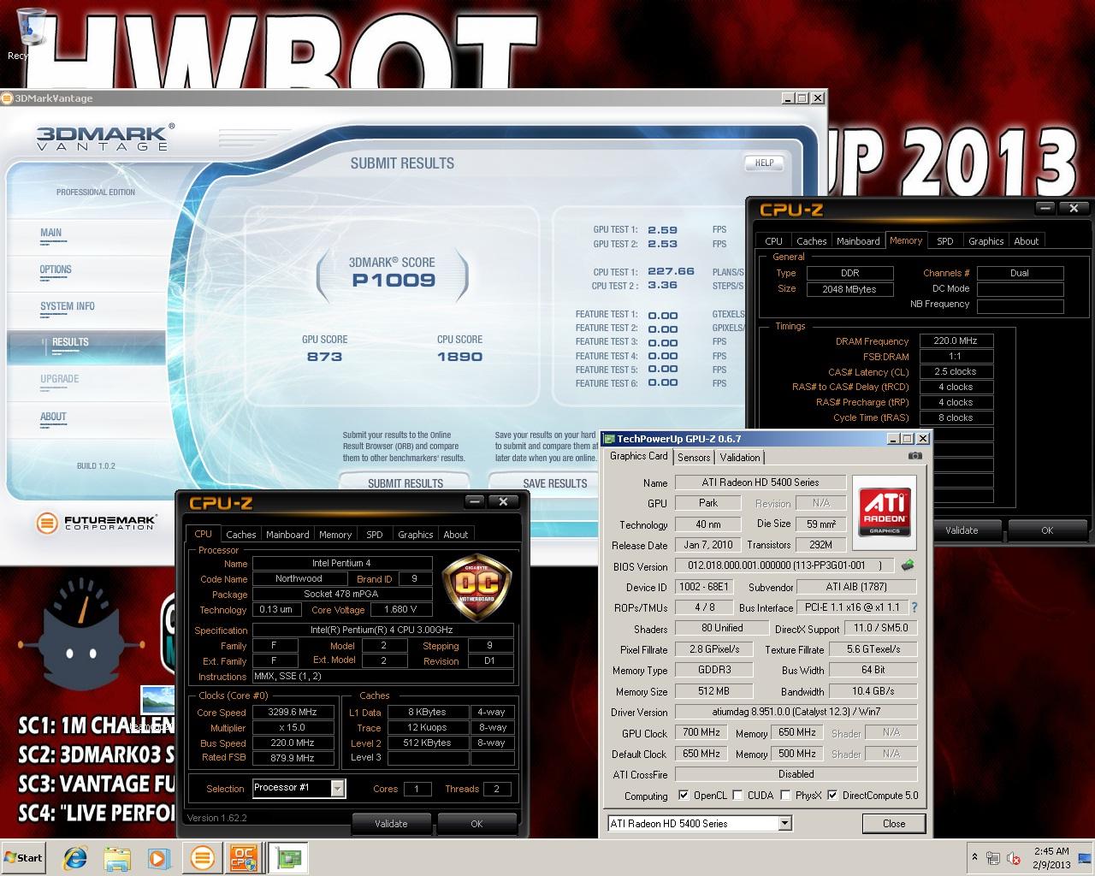Open ABOUT section in 3DMark Vantage
The height and width of the screenshot is (876, 1095).
[x=53, y=417]
